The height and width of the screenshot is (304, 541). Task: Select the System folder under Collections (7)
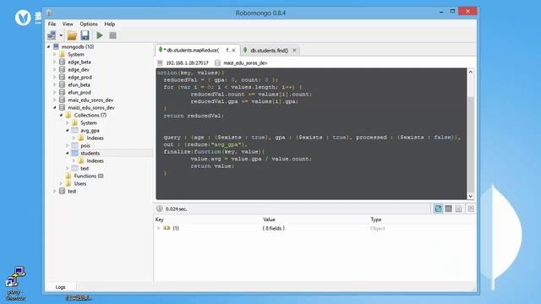[x=89, y=122]
